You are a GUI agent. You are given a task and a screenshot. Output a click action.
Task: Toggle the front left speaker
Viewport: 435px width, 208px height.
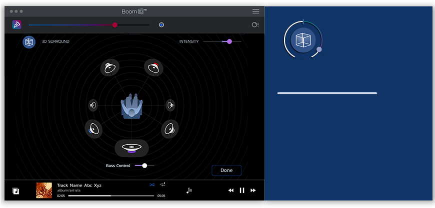[110, 67]
